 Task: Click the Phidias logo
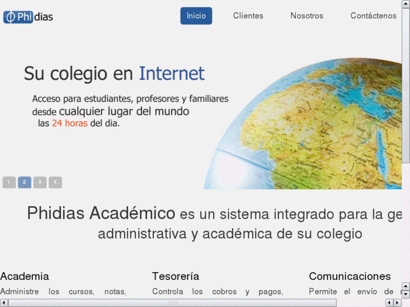[28, 17]
